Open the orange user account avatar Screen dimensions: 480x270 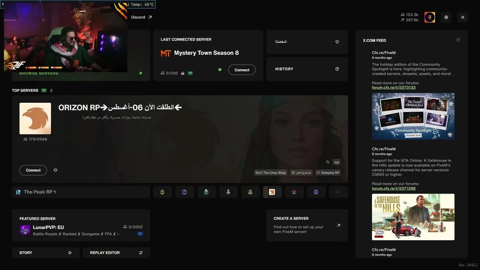pyautogui.click(x=430, y=17)
